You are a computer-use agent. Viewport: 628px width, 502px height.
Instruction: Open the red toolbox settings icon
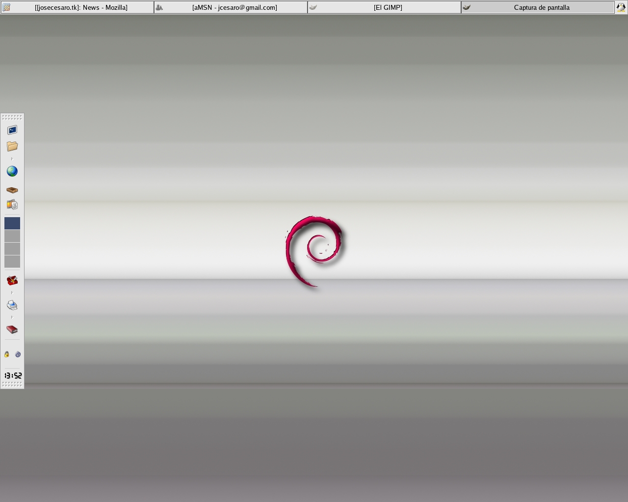[12, 280]
